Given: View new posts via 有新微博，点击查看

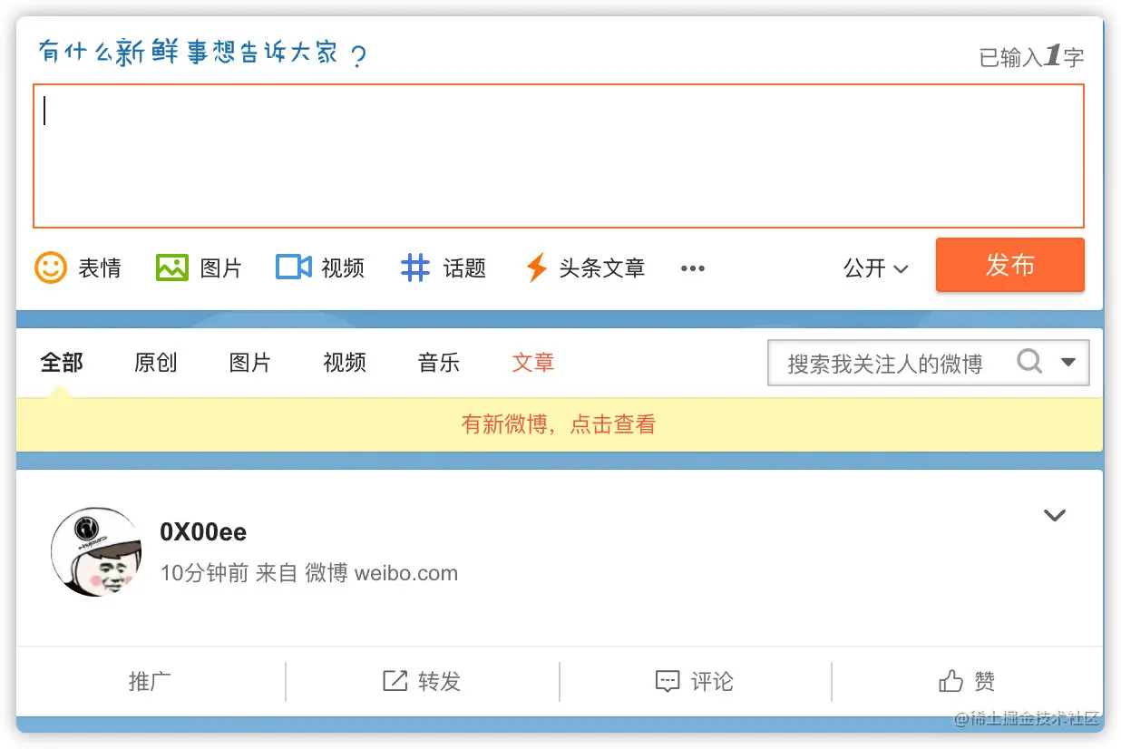Looking at the screenshot, I should click(x=560, y=423).
